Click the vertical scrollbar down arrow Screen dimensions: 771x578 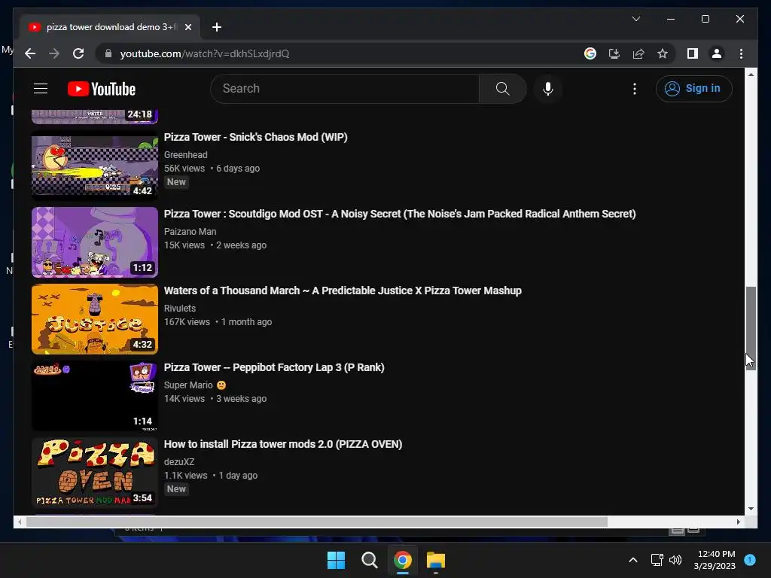pos(751,509)
